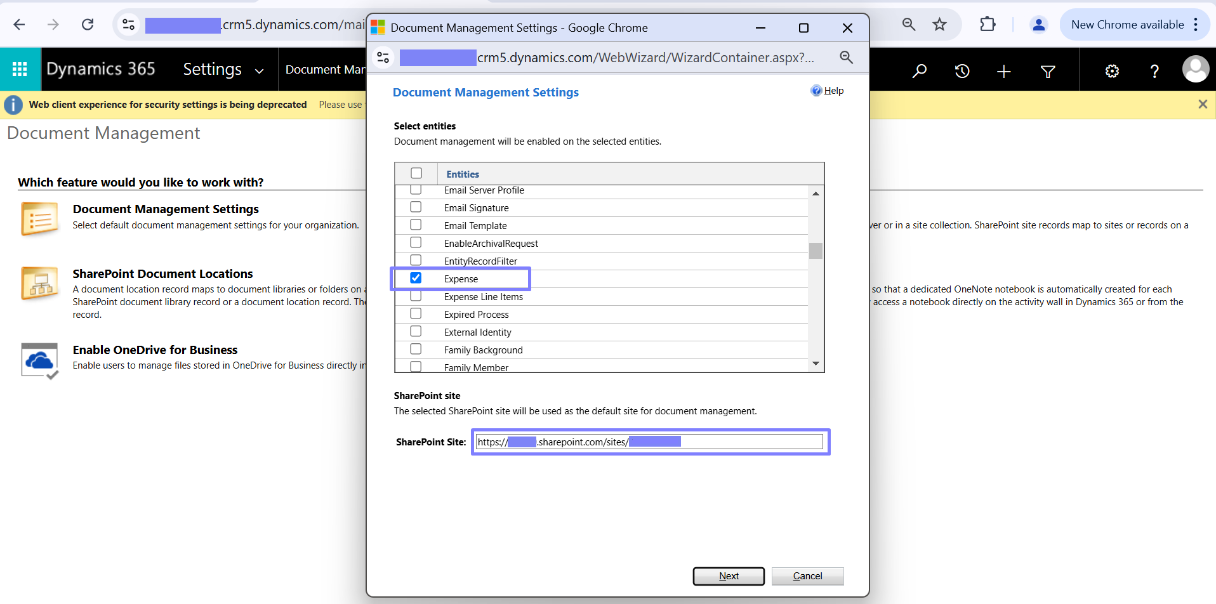The height and width of the screenshot is (604, 1216).
Task: Check the External Identity checkbox
Action: click(416, 331)
